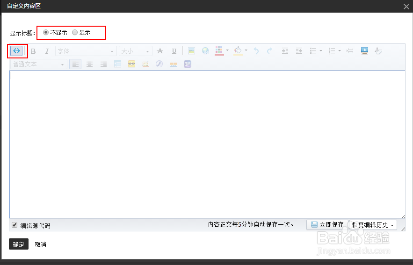Click the 立即保存 button

[x=327, y=225]
